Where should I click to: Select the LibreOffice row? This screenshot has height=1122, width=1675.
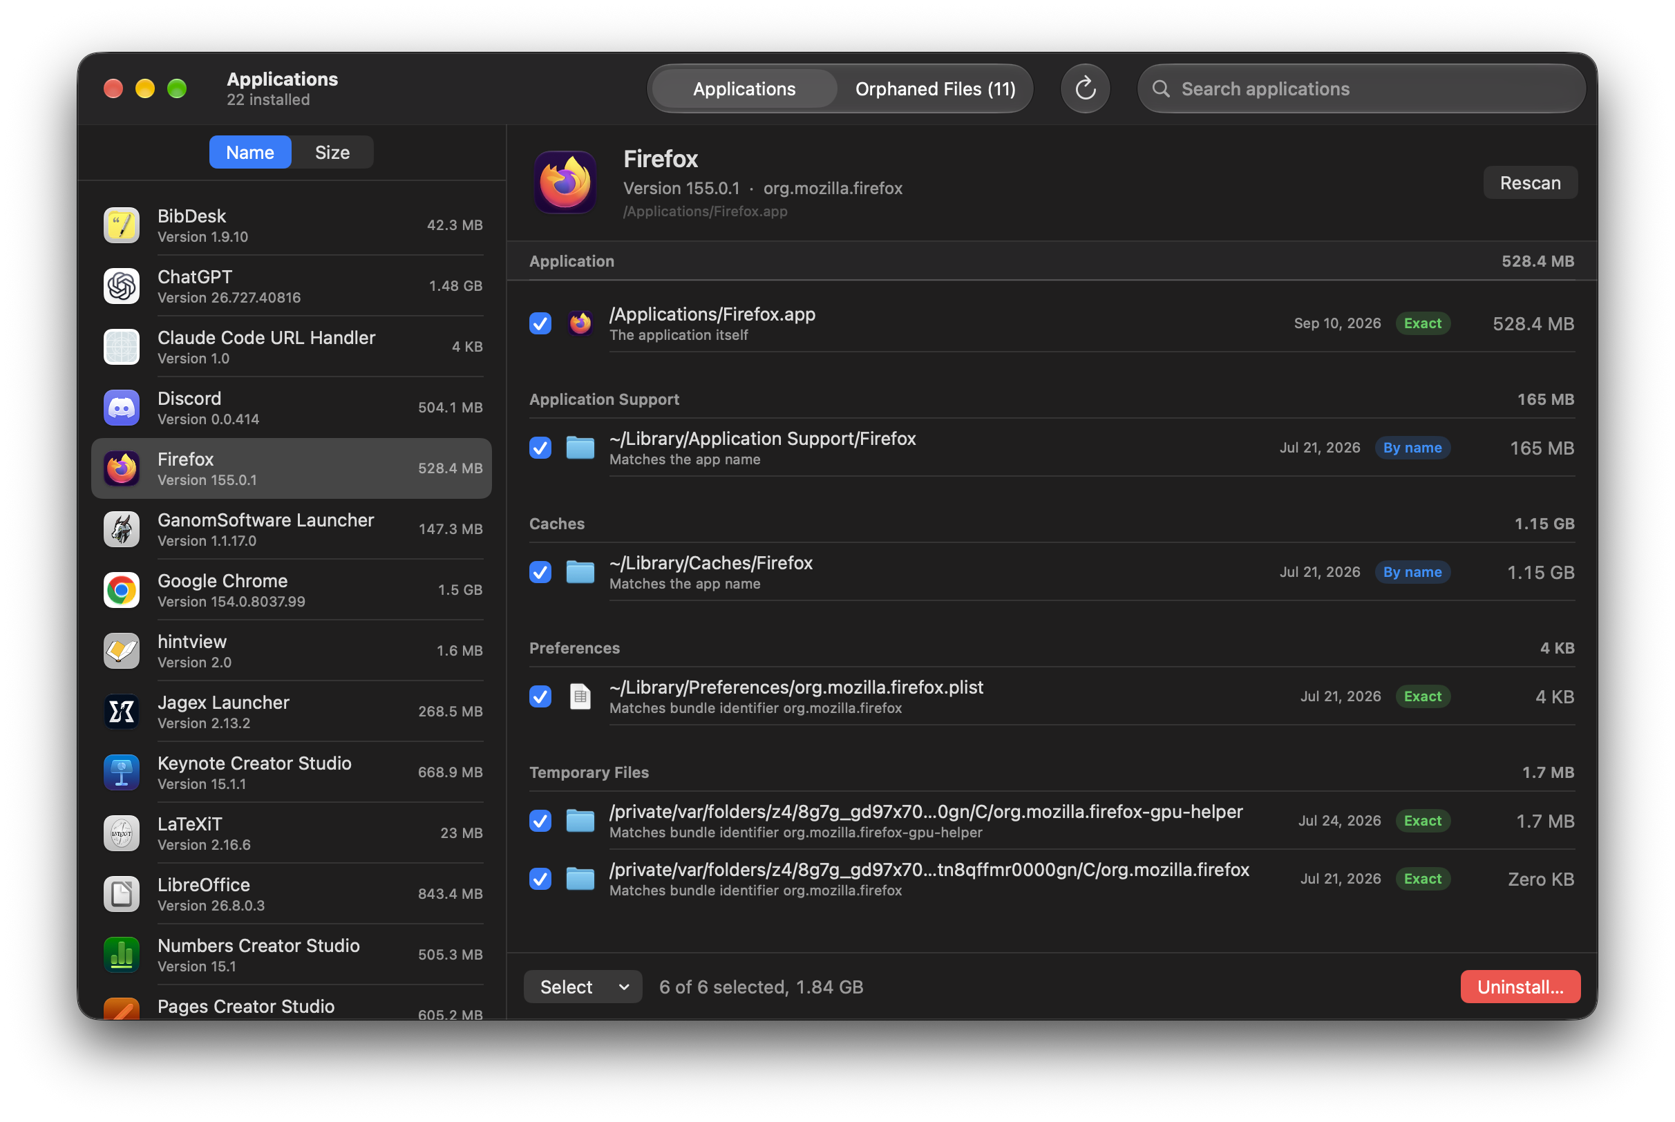pos(292,895)
